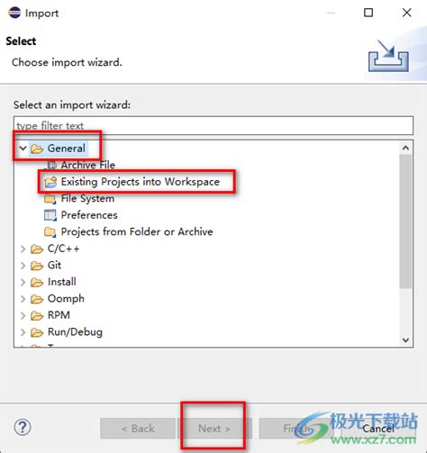Click the Next button
The height and width of the screenshot is (453, 427).
click(214, 429)
